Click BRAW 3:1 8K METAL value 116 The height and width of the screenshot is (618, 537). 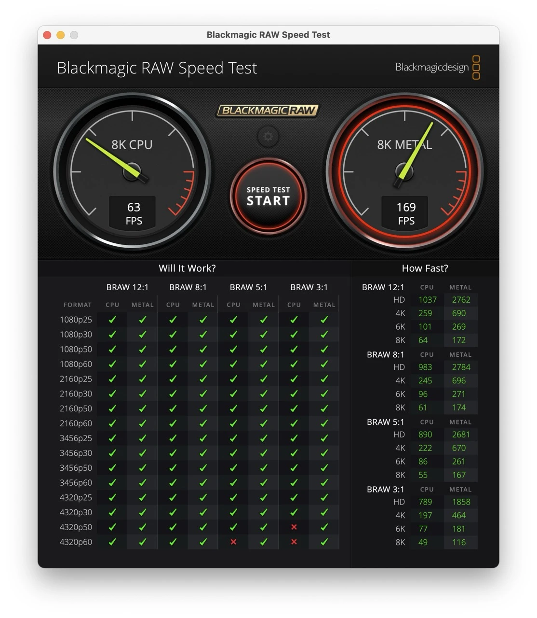(459, 543)
